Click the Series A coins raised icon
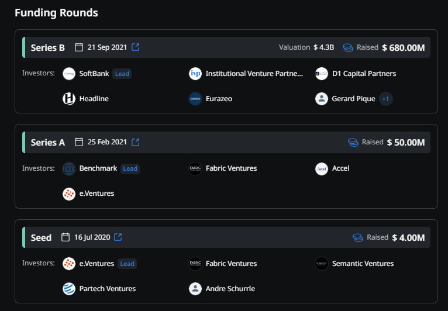 coord(353,142)
